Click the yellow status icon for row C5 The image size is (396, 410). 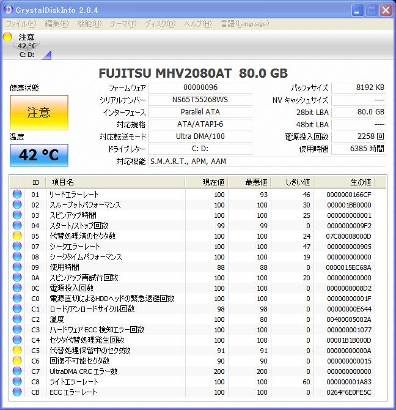tap(17, 351)
